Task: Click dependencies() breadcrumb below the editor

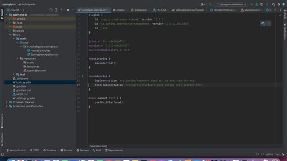Action: (98, 146)
